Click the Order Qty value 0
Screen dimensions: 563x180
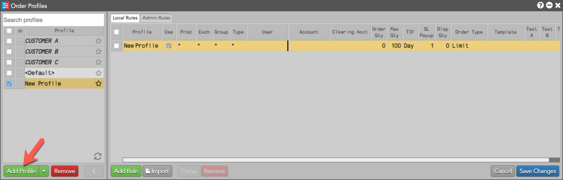(379, 46)
